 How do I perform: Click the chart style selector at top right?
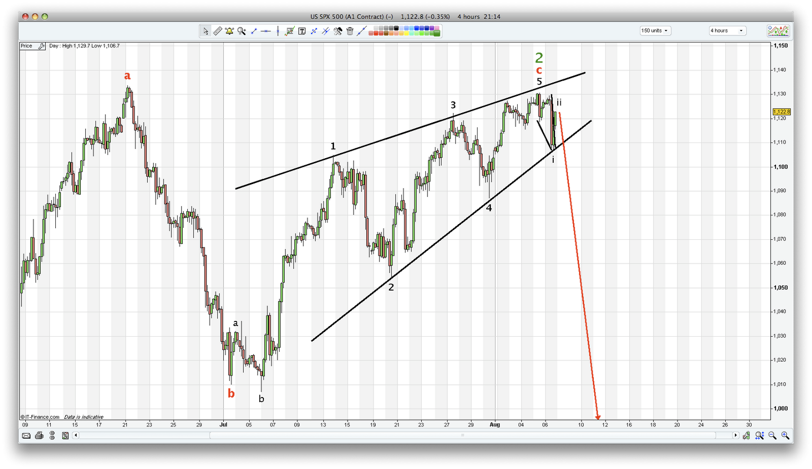point(780,30)
